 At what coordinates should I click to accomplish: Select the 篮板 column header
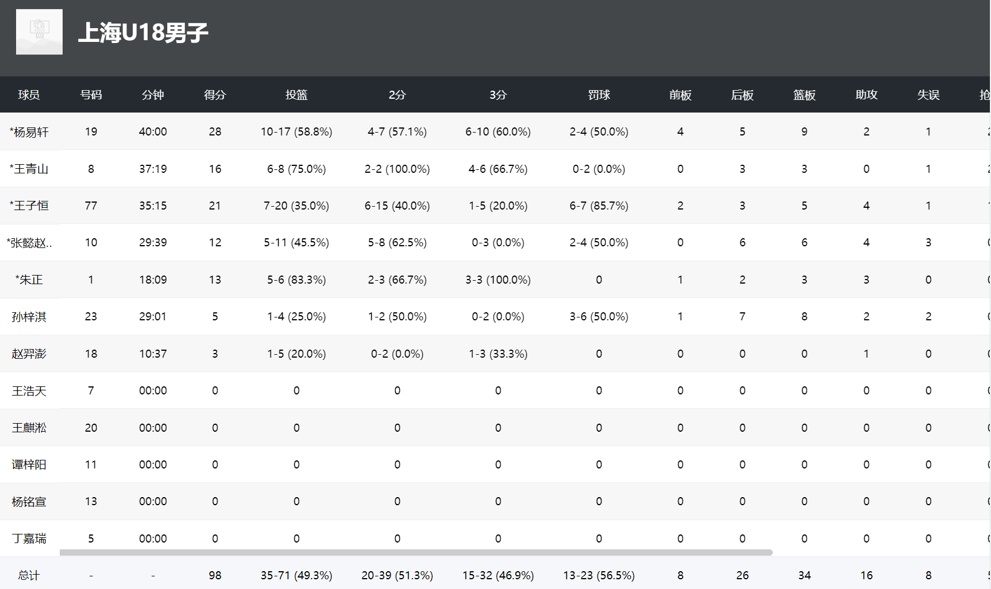(804, 95)
